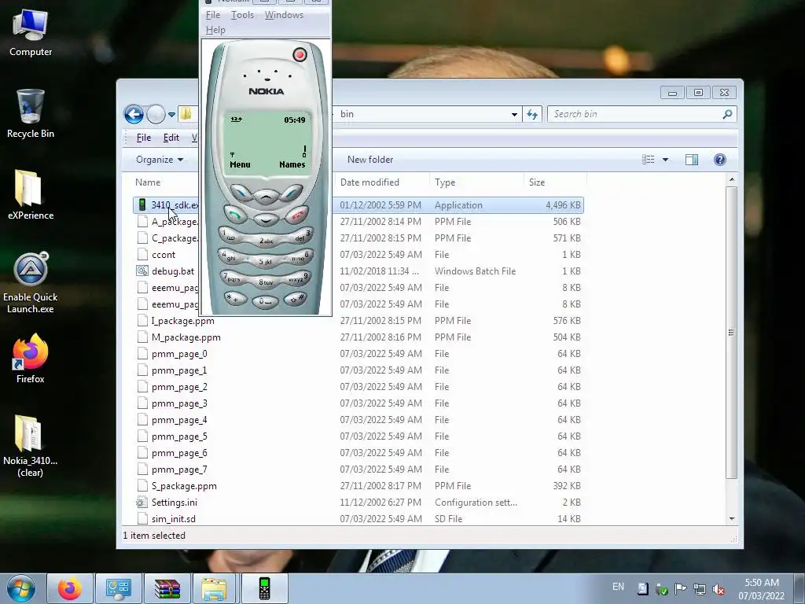Click the EN language indicator in taskbar

click(618, 587)
